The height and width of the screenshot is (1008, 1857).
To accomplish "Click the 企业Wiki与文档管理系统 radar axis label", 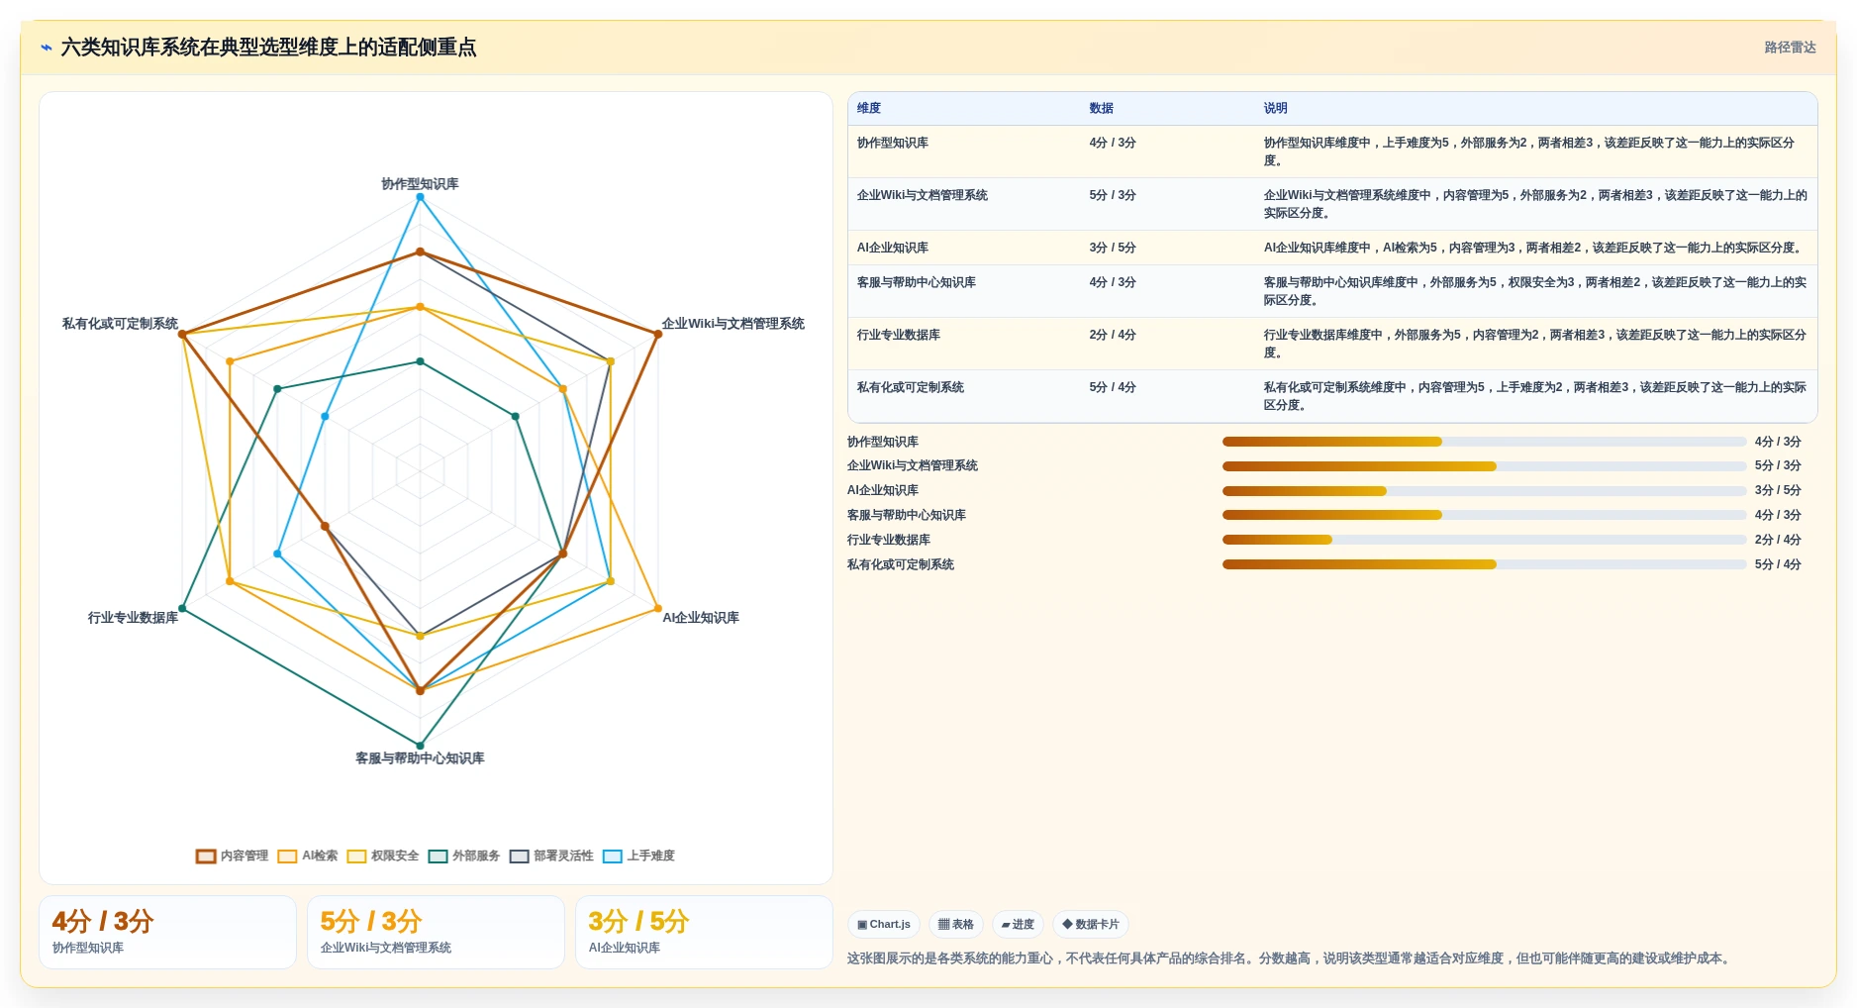I will click(733, 324).
